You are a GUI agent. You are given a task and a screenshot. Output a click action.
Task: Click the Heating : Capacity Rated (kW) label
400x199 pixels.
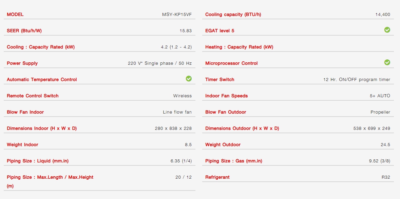click(x=239, y=47)
